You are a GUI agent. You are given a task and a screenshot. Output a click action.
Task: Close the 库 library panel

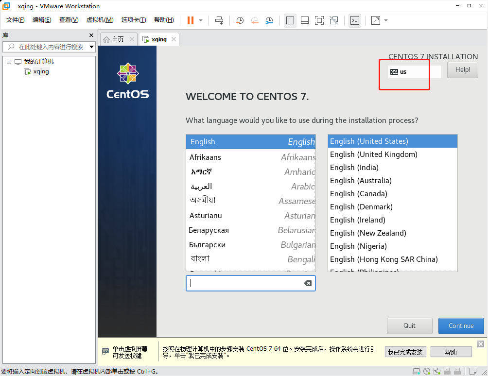tap(91, 35)
